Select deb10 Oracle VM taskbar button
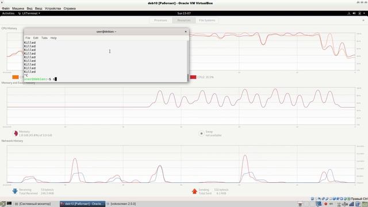This screenshot has height=207, width=368. [82, 204]
